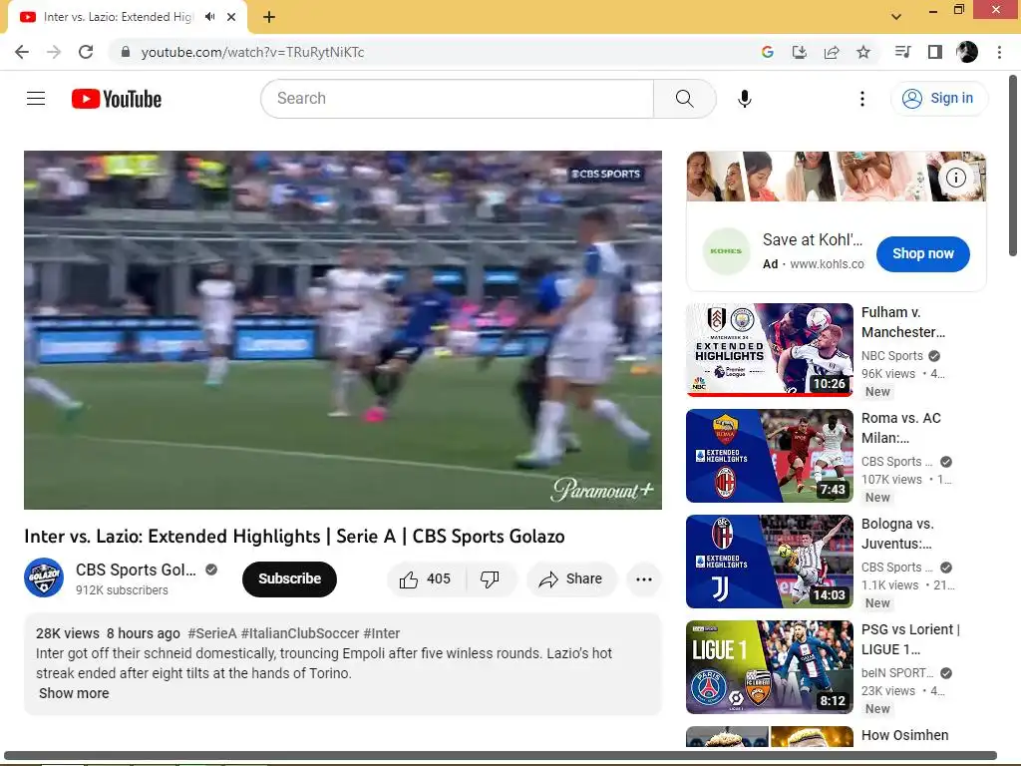Image resolution: width=1021 pixels, height=766 pixels.
Task: Click the video title Inter vs. Lazio
Action: point(294,536)
